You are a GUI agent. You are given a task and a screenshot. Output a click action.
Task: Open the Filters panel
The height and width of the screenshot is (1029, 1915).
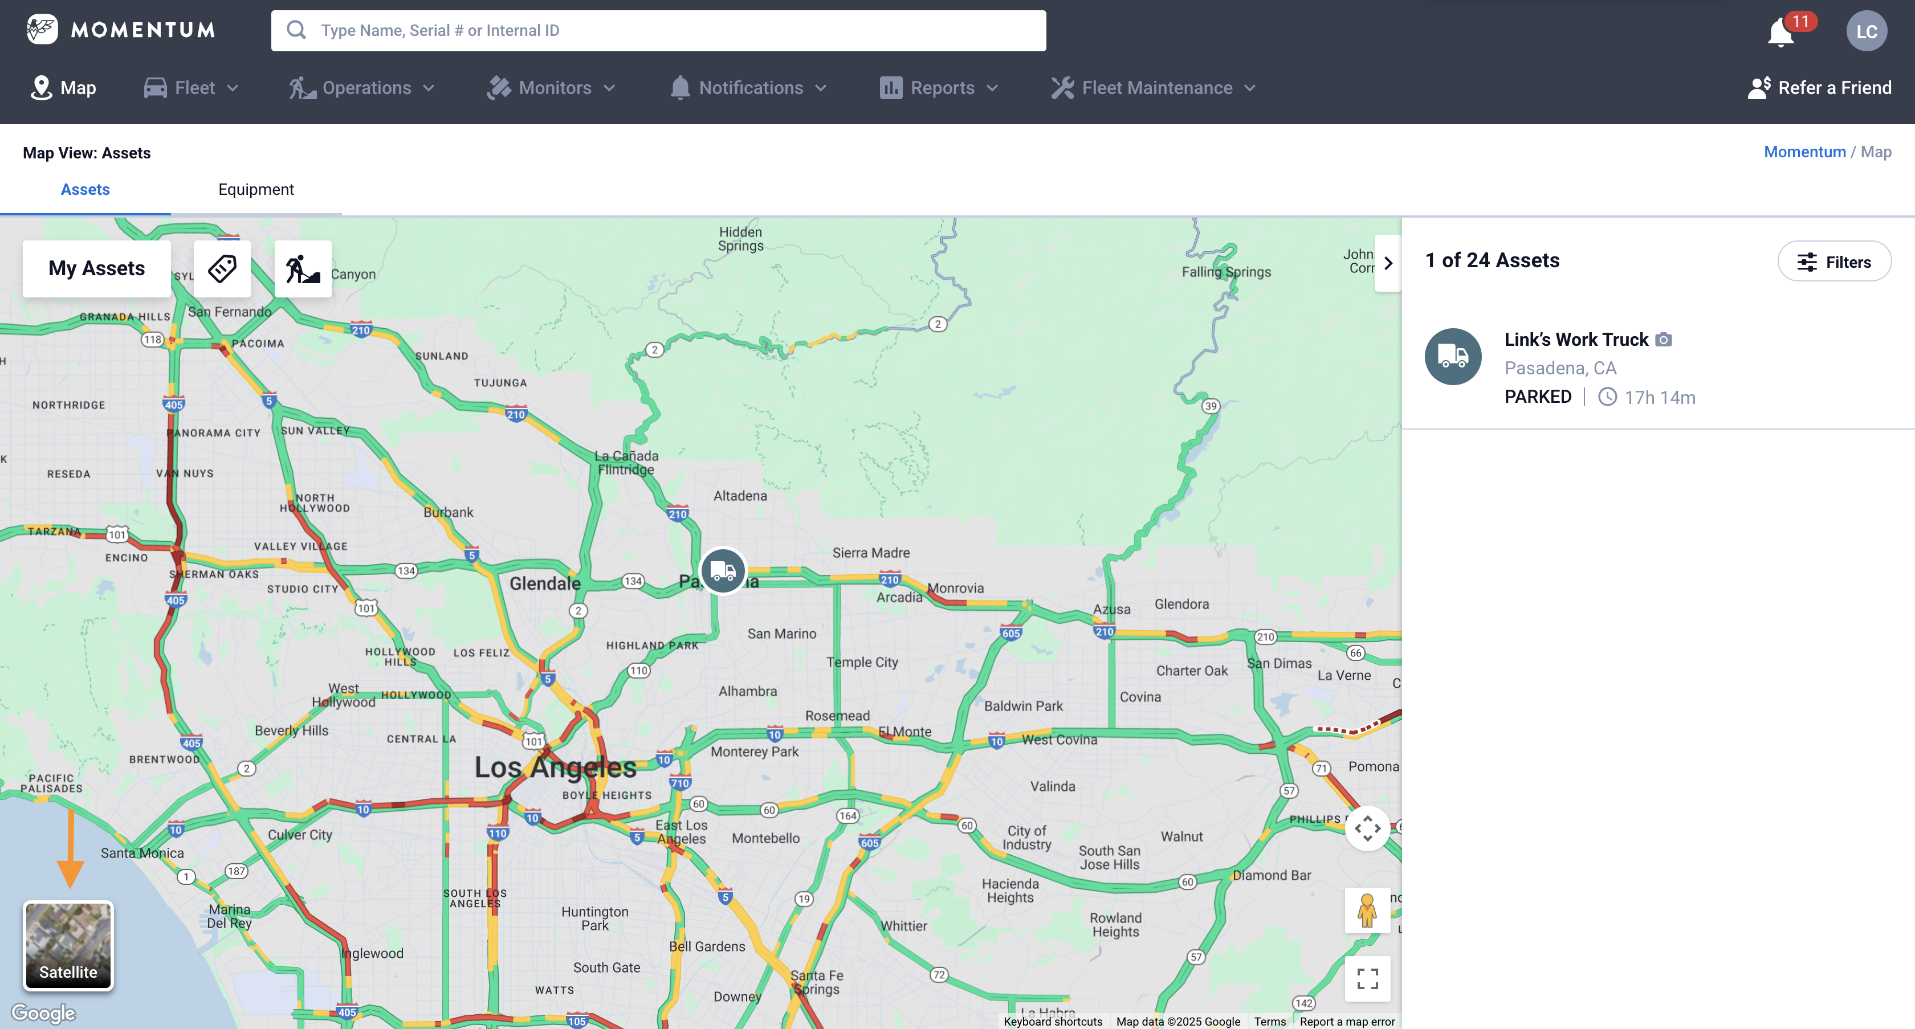coord(1834,261)
